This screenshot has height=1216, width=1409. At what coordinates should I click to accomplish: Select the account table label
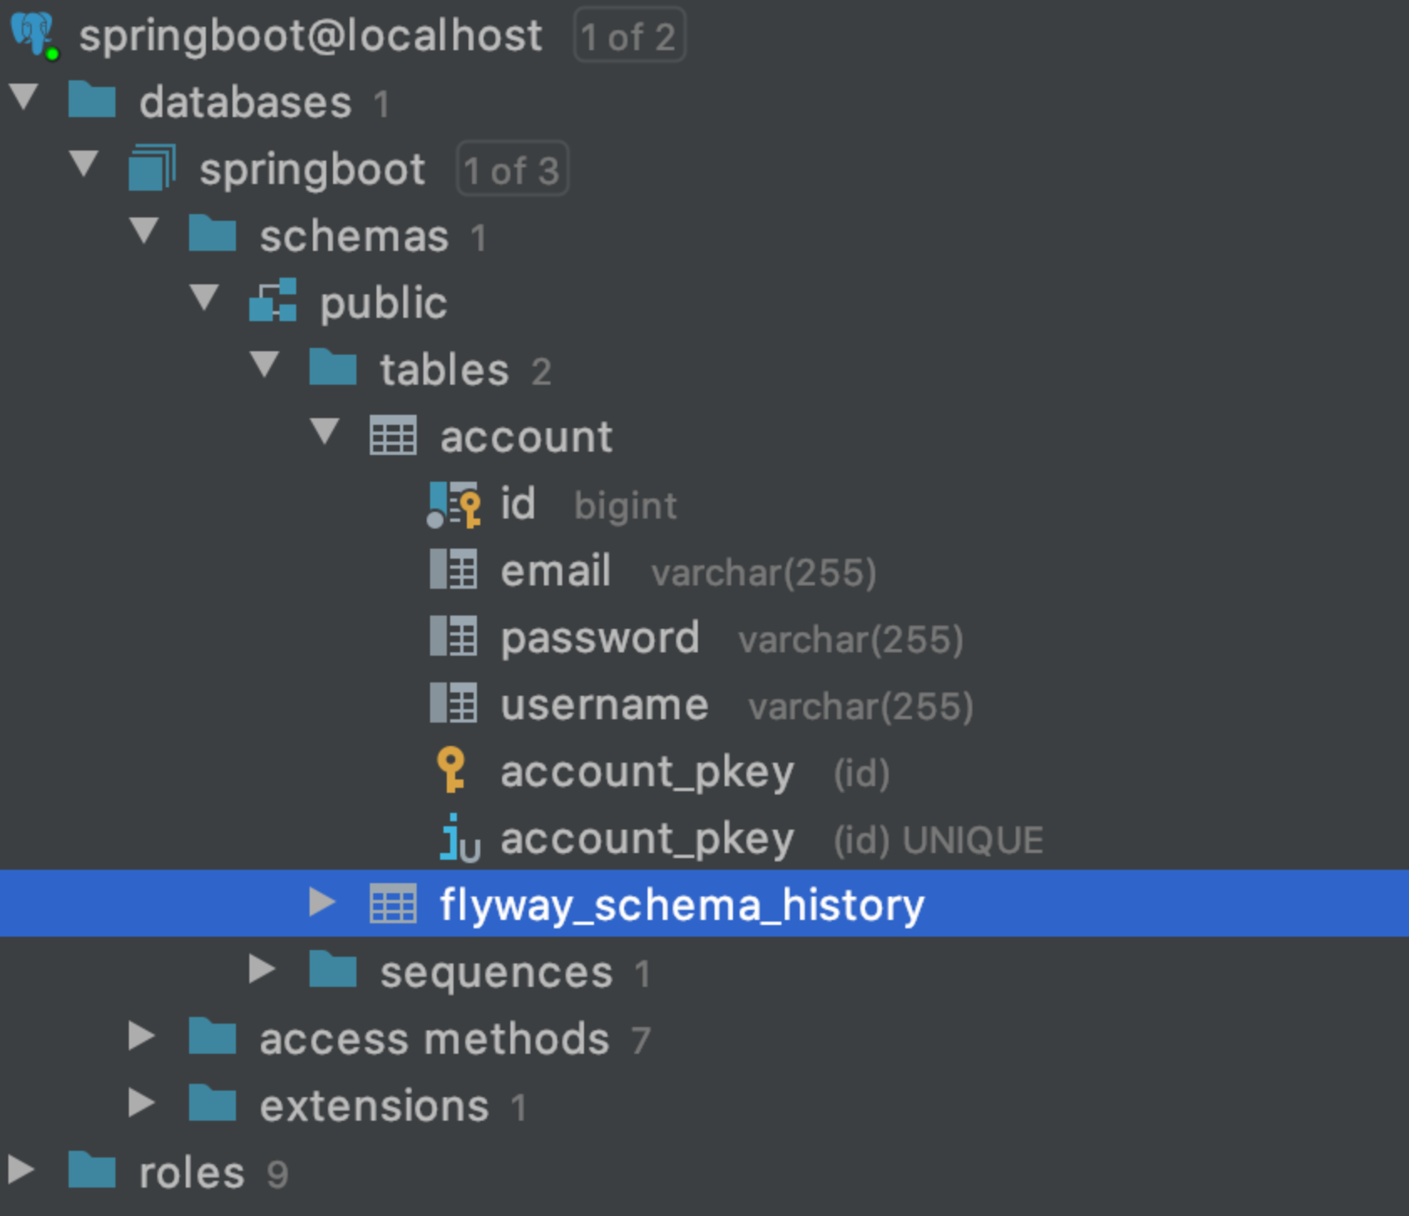[x=526, y=437]
